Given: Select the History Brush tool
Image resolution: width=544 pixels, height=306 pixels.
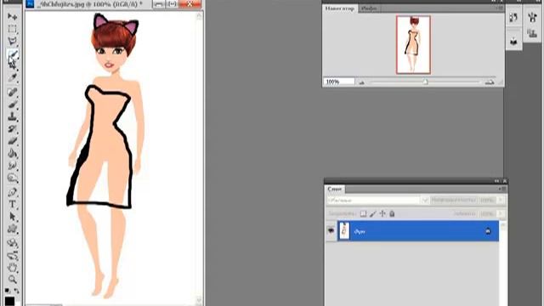Looking at the screenshot, I should [12, 128].
